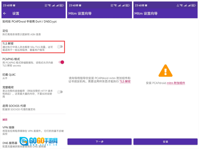Tap the 设置 title in header
The width and height of the screenshot is (199, 149).
point(16,14)
